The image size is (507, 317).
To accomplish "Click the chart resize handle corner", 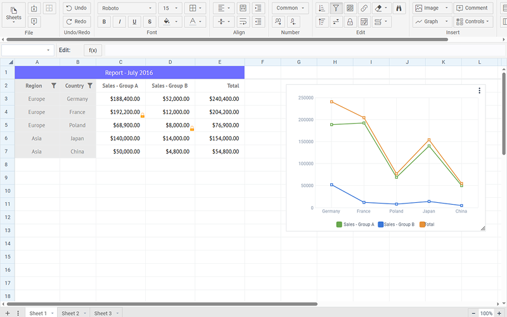I will pos(483,228).
